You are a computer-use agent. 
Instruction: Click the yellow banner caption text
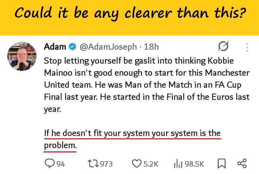coord(129,14)
